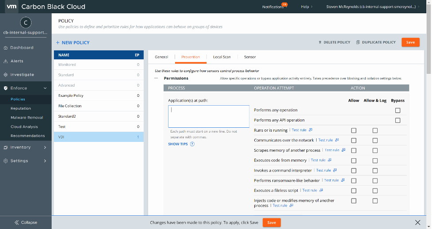The width and height of the screenshot is (432, 229).
Task: Click Duplicate Policy
Action: 376,42
